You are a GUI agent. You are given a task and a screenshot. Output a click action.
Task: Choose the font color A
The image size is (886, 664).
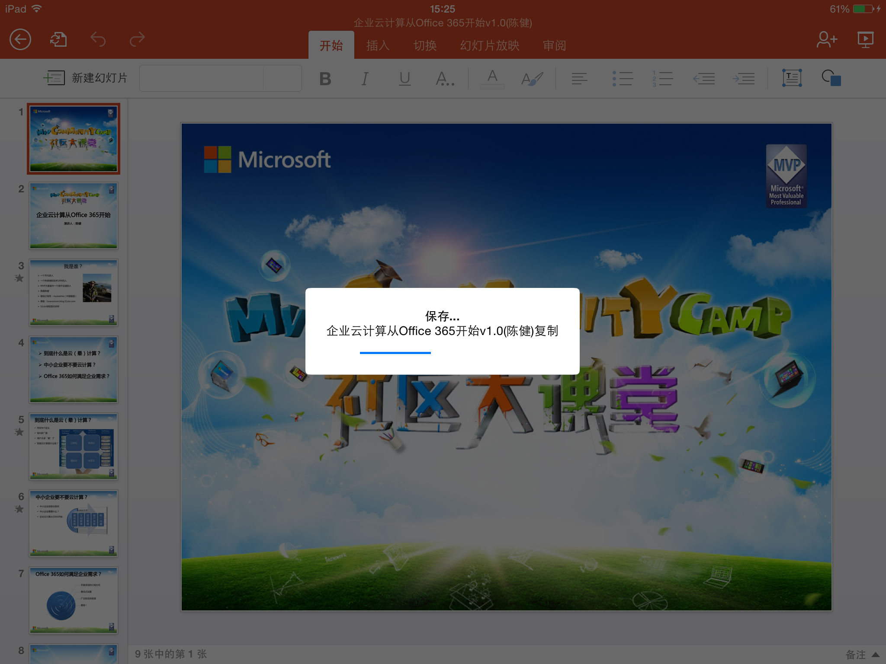point(492,79)
